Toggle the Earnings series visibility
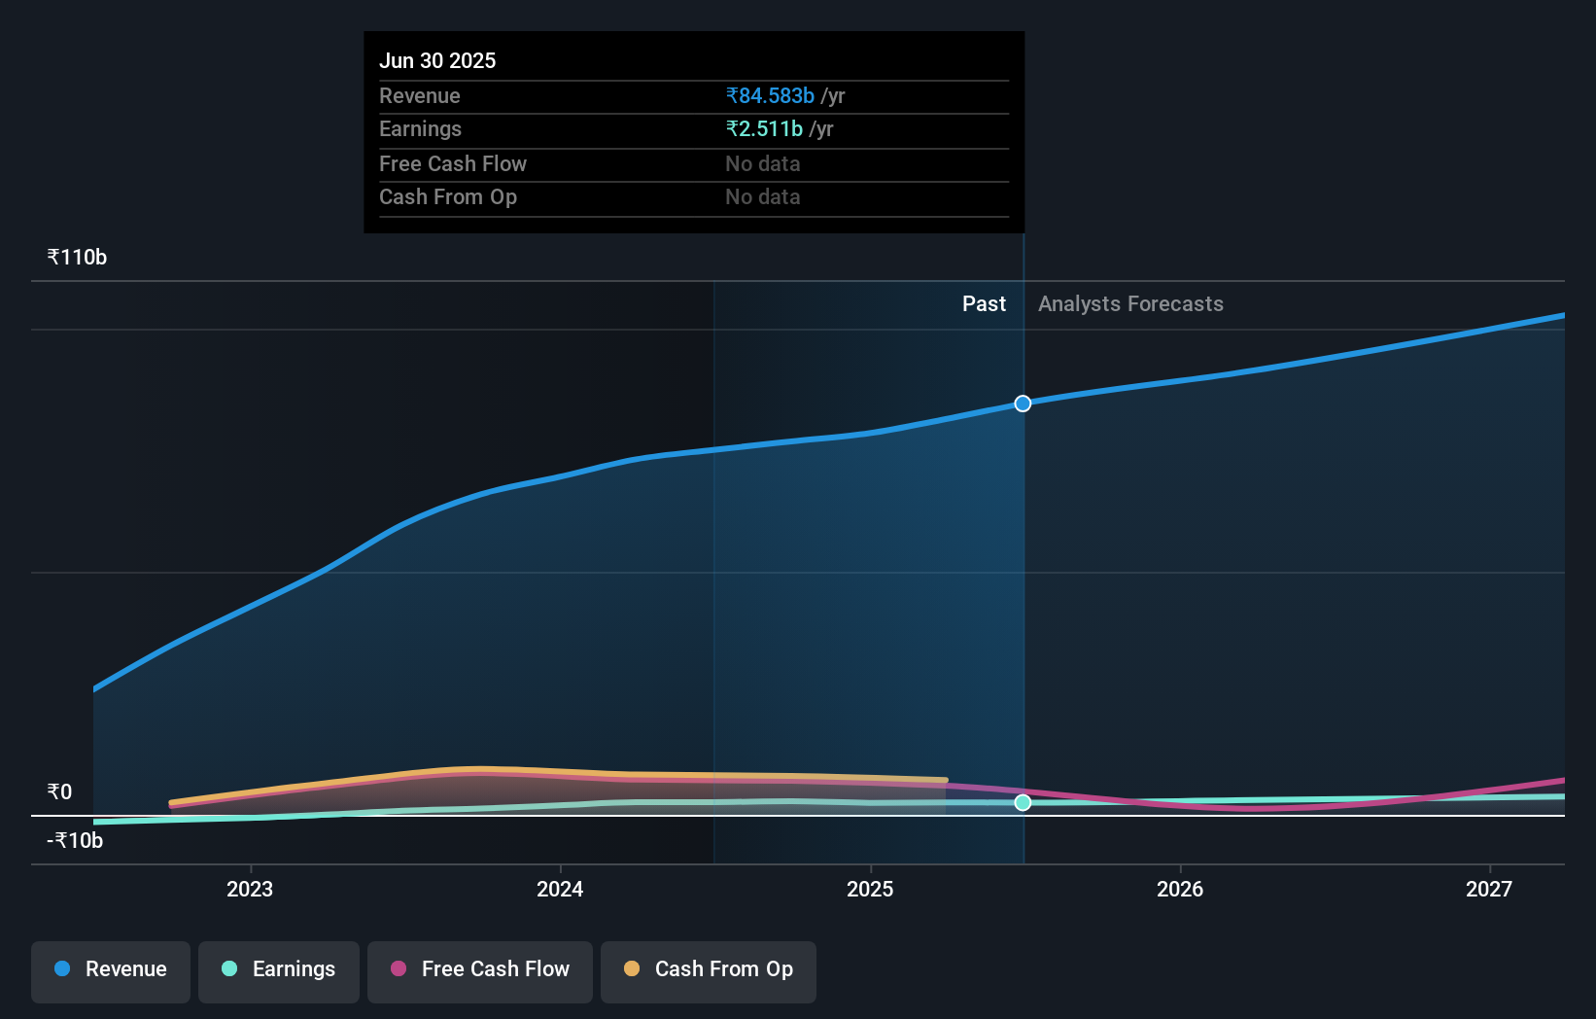Viewport: 1596px width, 1019px height. (279, 969)
